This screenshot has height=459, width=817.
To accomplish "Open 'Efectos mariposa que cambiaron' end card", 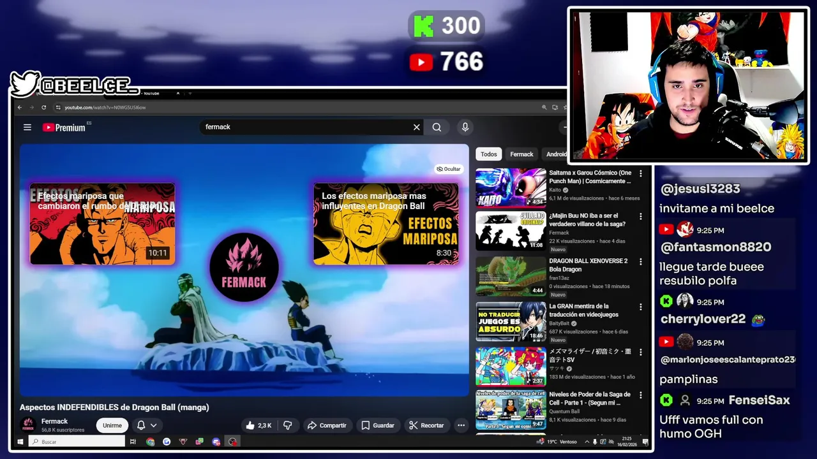I will (102, 224).
